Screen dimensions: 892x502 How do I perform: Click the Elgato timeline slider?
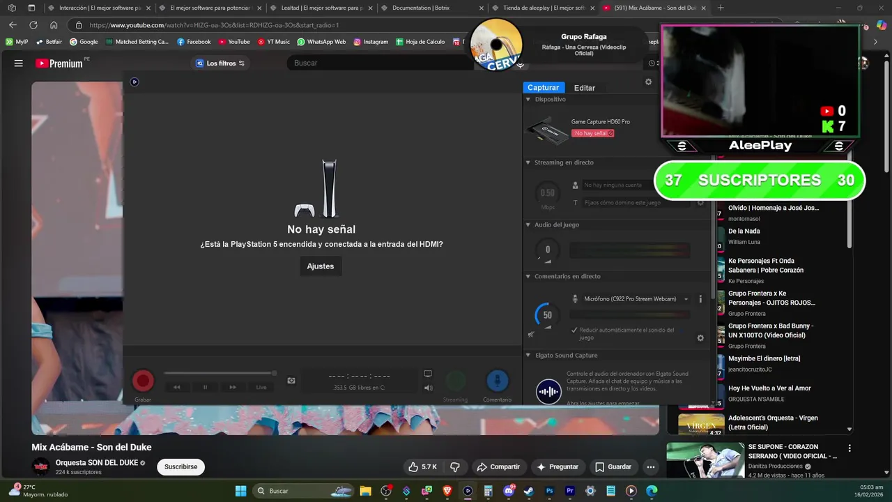pos(220,374)
